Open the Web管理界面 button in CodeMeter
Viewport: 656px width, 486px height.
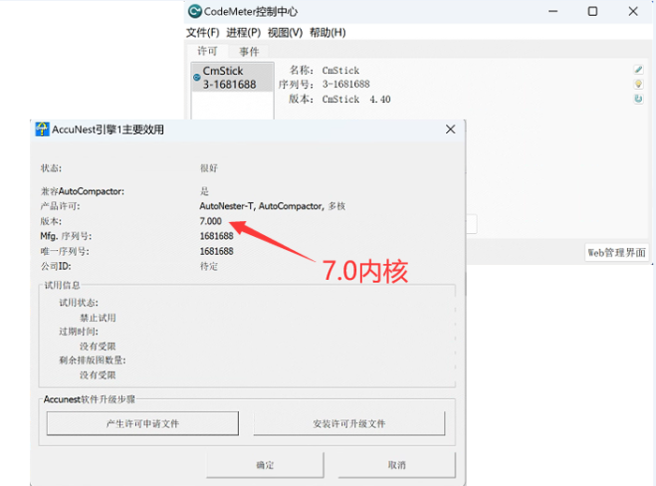point(617,253)
